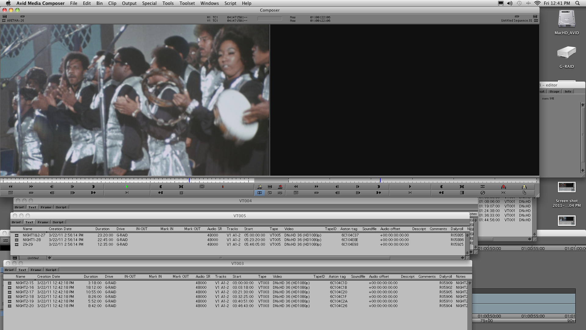Click the green Play button under source monitor

(x=127, y=187)
